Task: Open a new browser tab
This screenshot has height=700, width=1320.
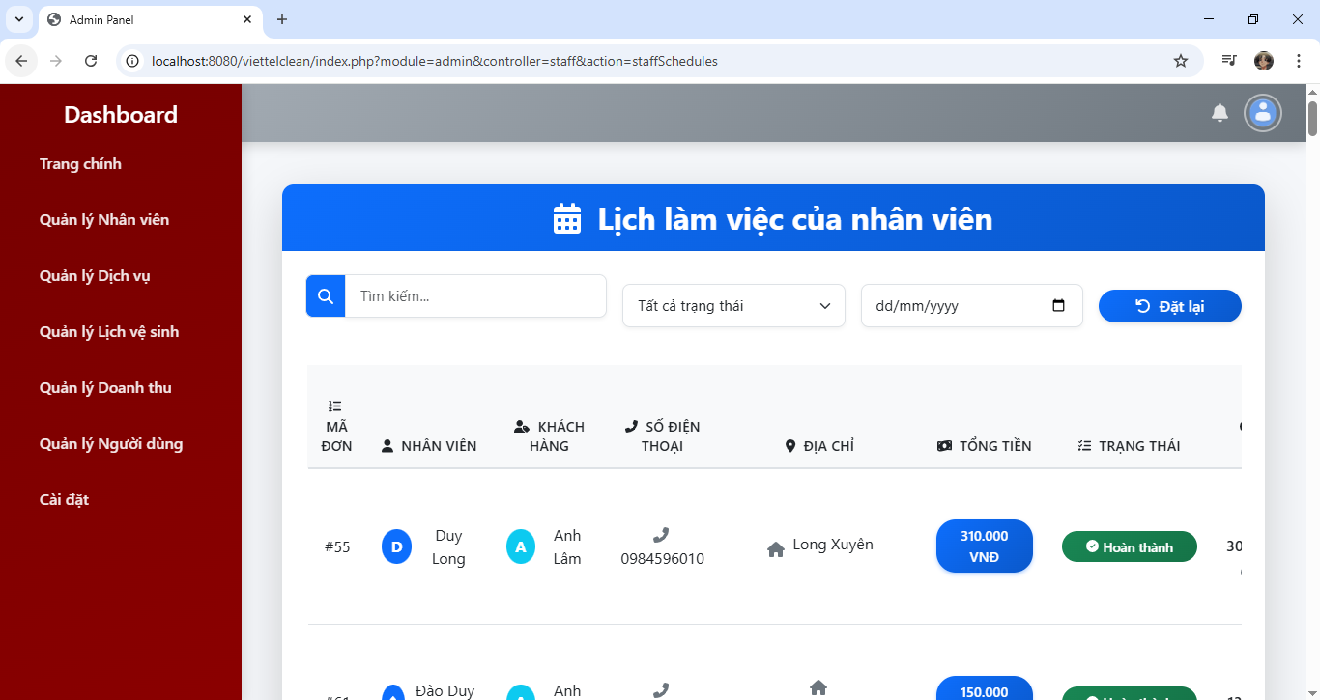Action: 282,19
